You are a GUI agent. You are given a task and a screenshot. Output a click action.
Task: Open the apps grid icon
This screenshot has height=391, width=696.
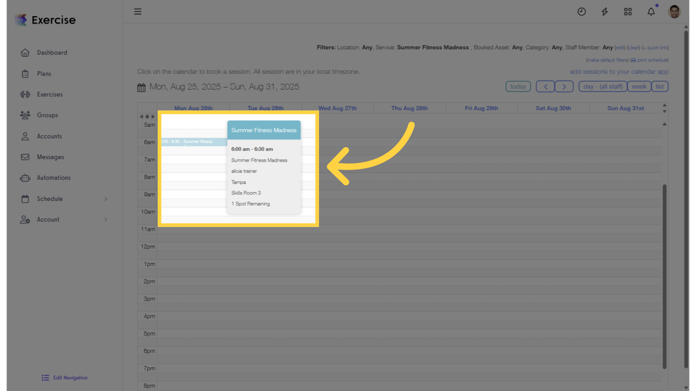[x=628, y=12]
